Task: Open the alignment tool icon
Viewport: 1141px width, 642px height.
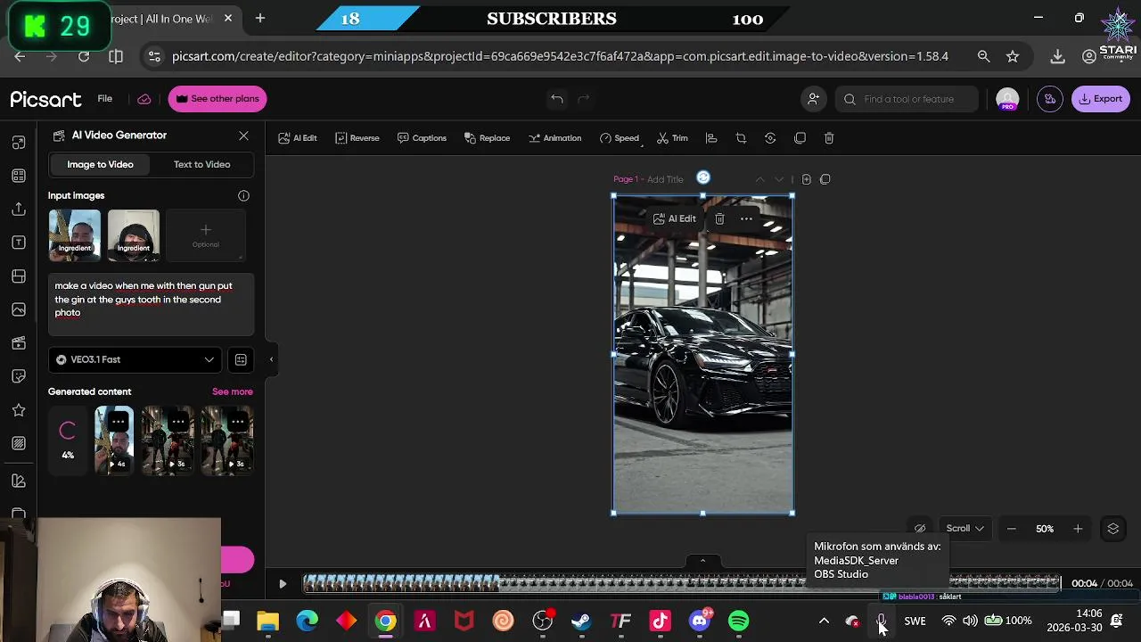Action: point(711,138)
